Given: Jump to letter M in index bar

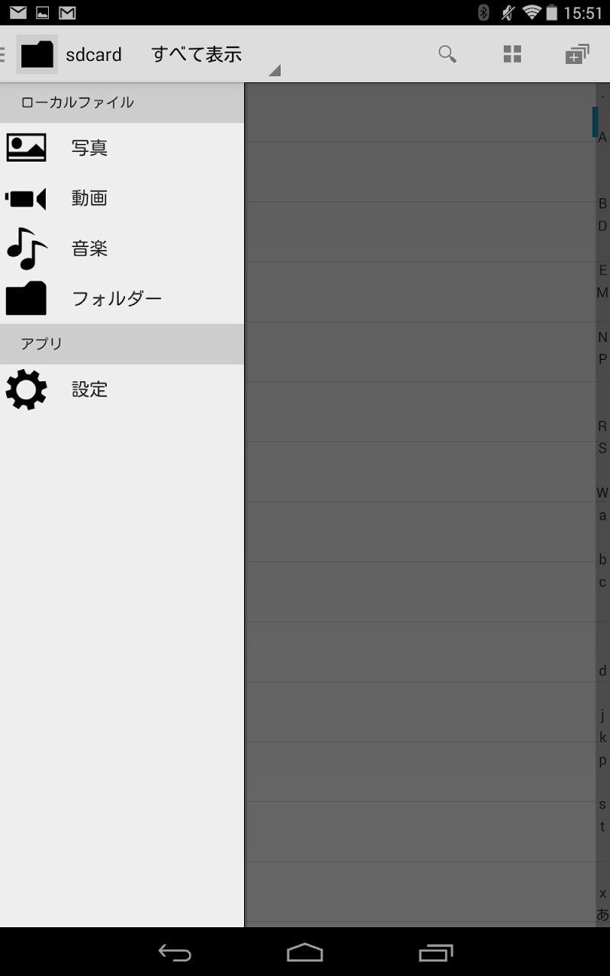Looking at the screenshot, I should point(602,293).
